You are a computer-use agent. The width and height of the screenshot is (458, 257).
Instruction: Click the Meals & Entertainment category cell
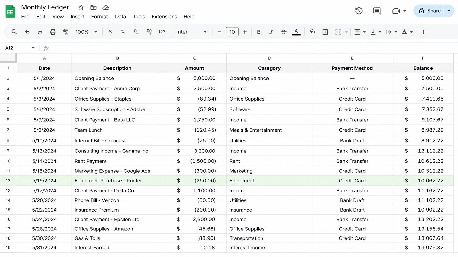click(x=269, y=130)
